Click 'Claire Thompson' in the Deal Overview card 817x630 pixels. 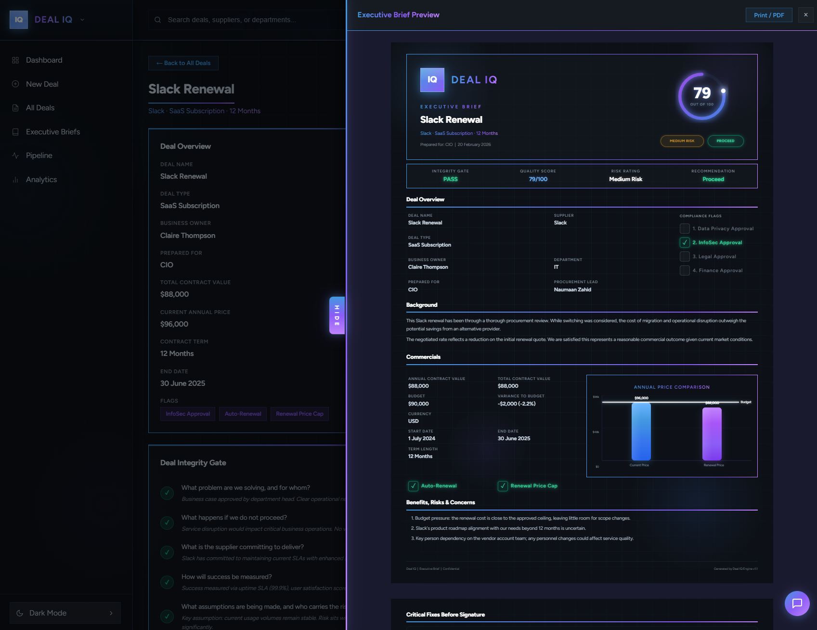click(x=188, y=236)
